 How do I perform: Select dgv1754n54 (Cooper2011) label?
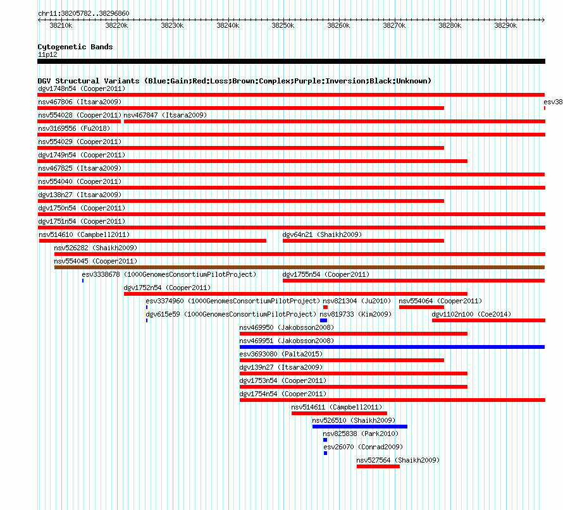pyautogui.click(x=283, y=394)
